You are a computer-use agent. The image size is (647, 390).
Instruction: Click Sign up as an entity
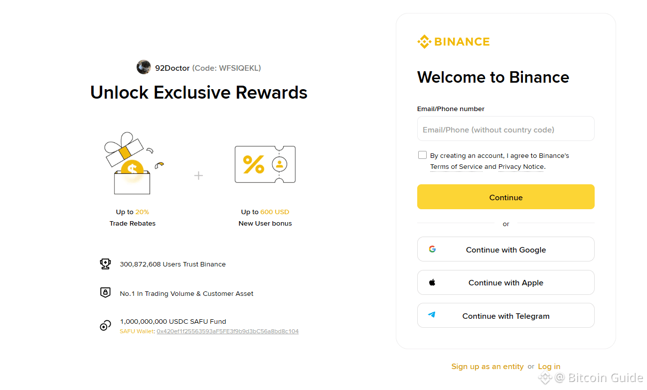coord(487,367)
